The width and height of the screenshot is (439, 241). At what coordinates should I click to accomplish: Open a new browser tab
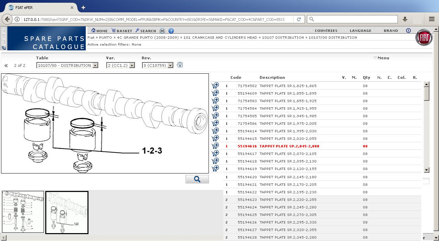tap(83, 8)
